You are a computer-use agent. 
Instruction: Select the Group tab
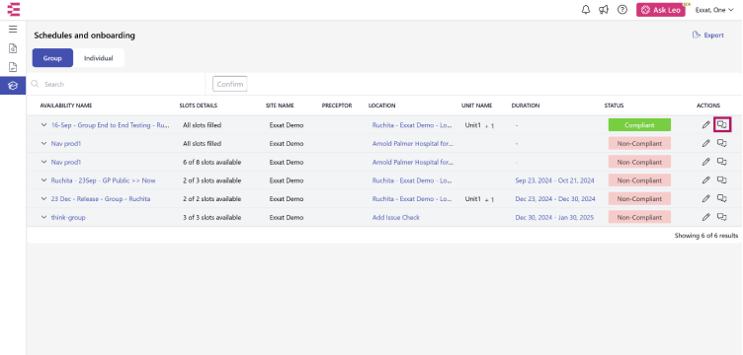click(52, 58)
